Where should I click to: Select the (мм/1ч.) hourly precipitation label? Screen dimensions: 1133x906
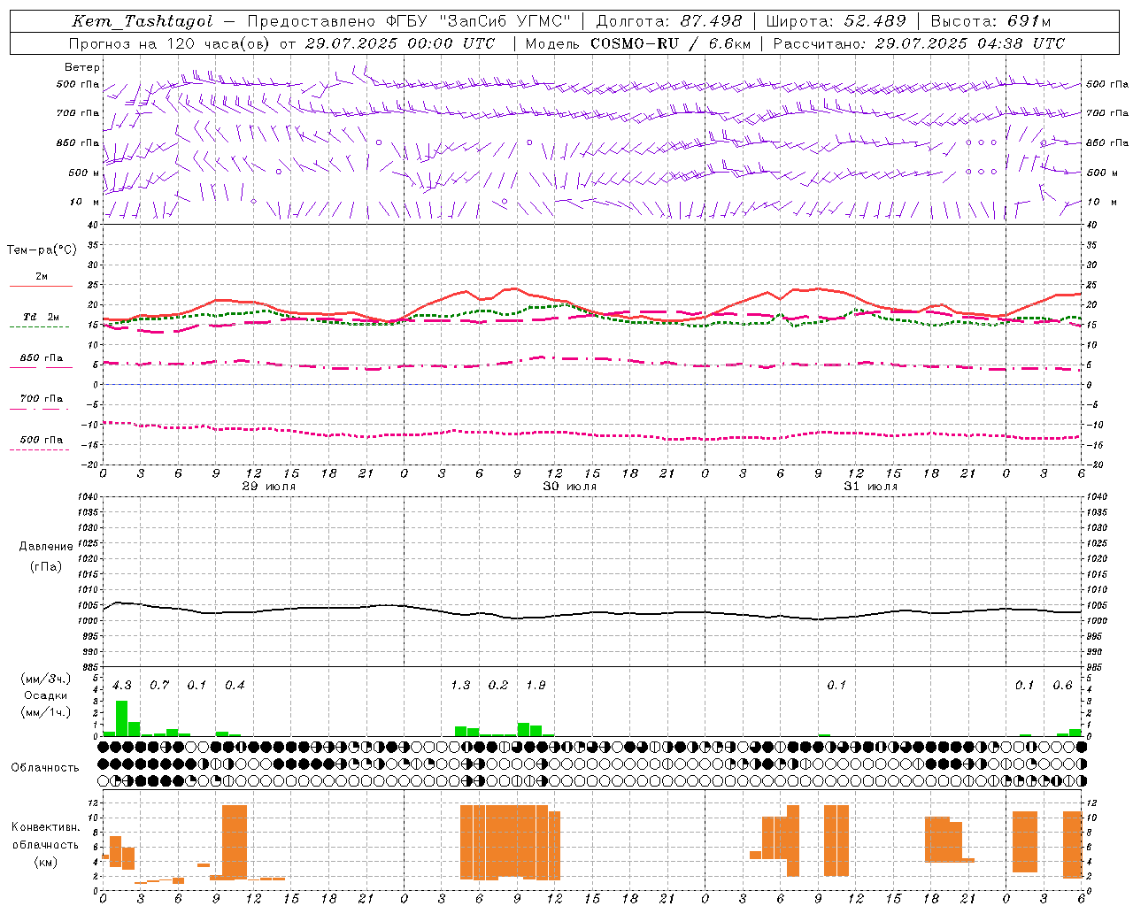(45, 711)
